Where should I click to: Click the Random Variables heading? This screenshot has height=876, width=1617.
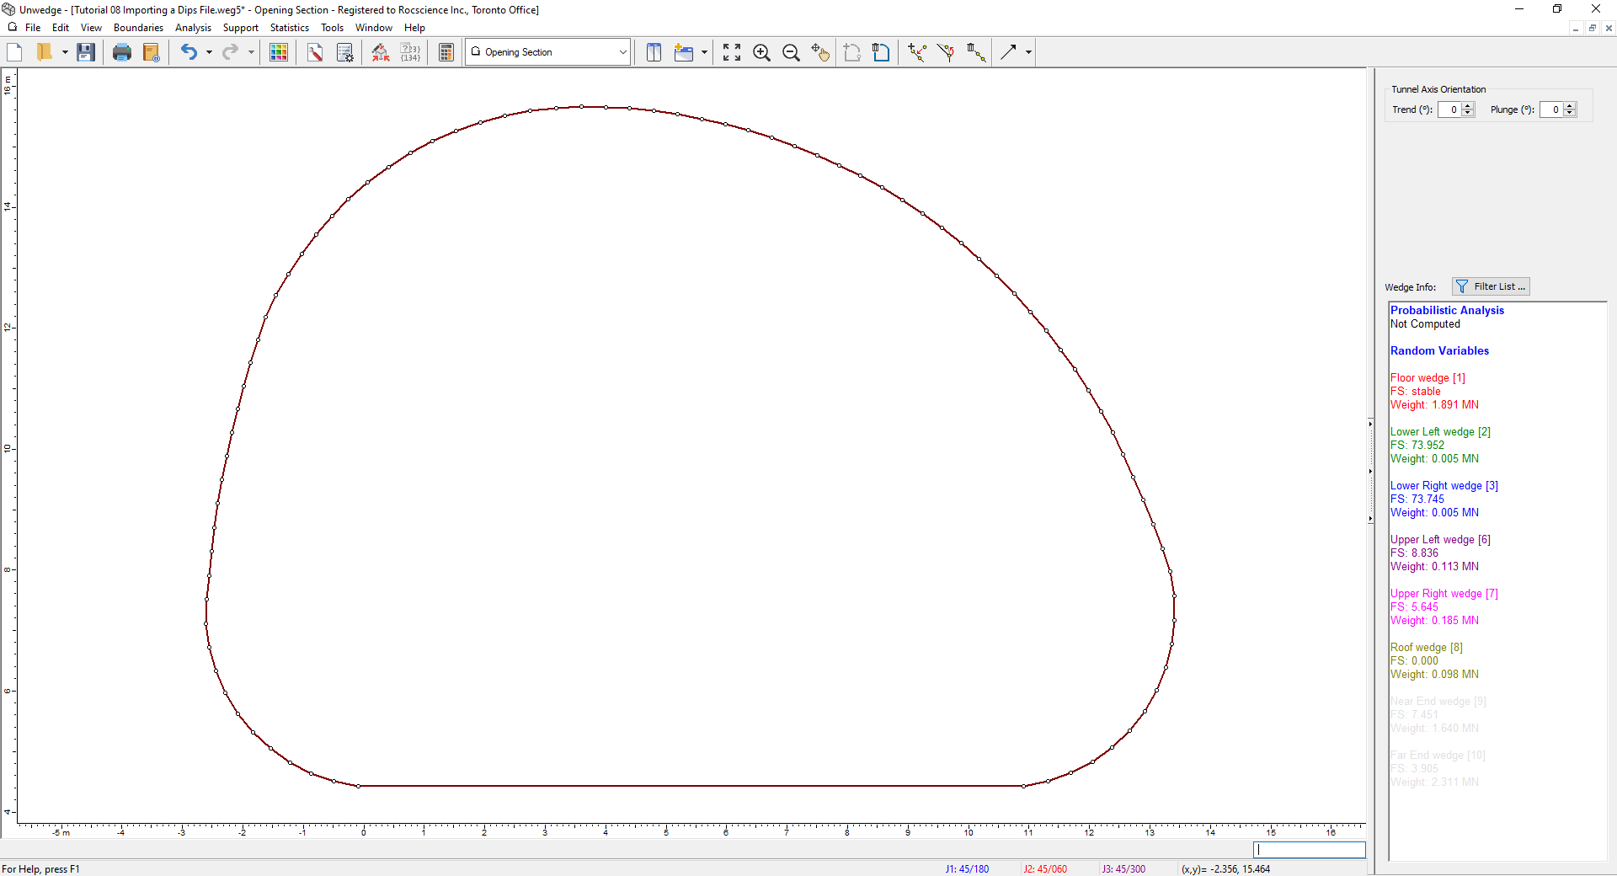(1439, 351)
